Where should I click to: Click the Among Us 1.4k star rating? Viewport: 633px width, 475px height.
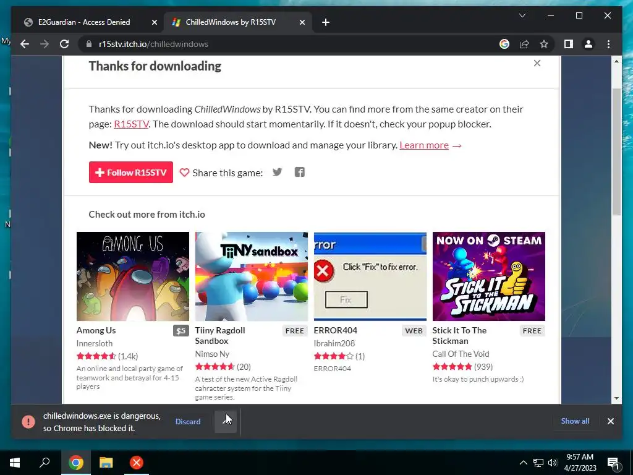click(108, 356)
